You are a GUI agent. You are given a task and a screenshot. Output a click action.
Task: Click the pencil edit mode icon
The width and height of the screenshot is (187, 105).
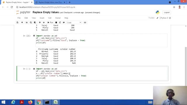point(157,18)
